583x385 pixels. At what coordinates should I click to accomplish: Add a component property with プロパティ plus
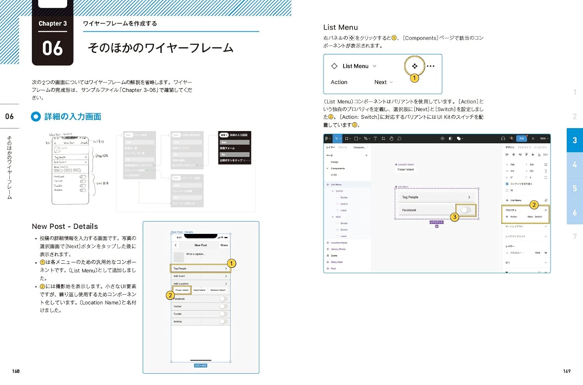(545, 210)
